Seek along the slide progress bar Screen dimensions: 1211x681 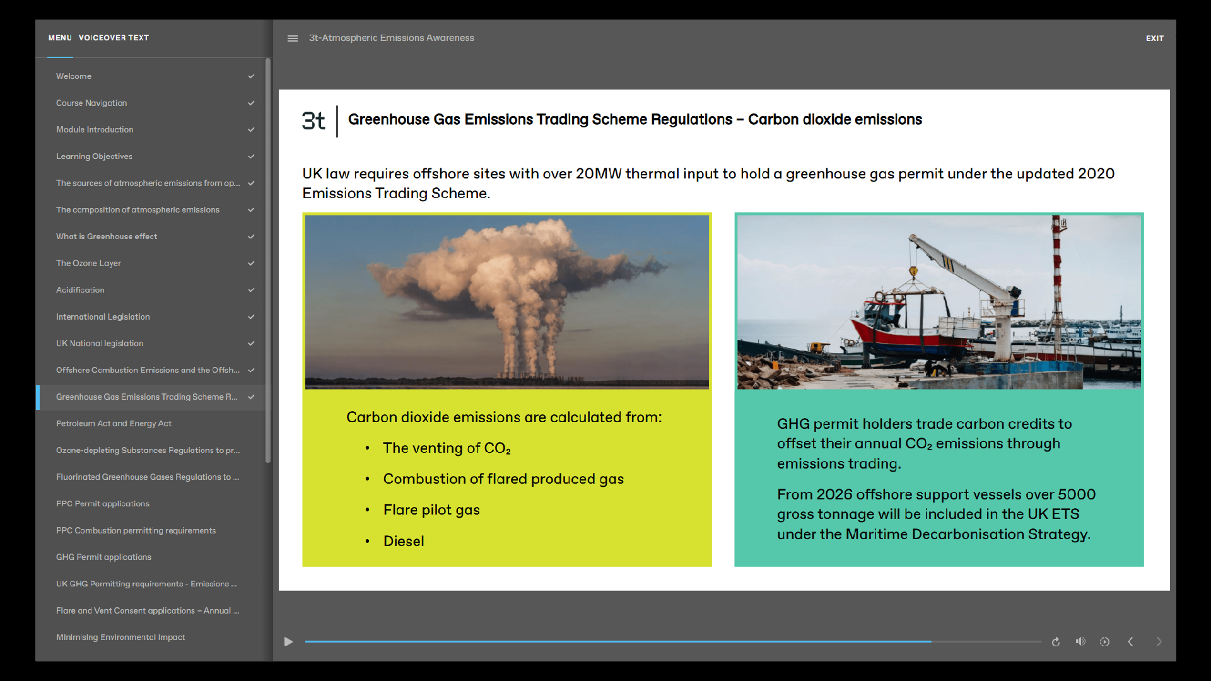(x=673, y=641)
